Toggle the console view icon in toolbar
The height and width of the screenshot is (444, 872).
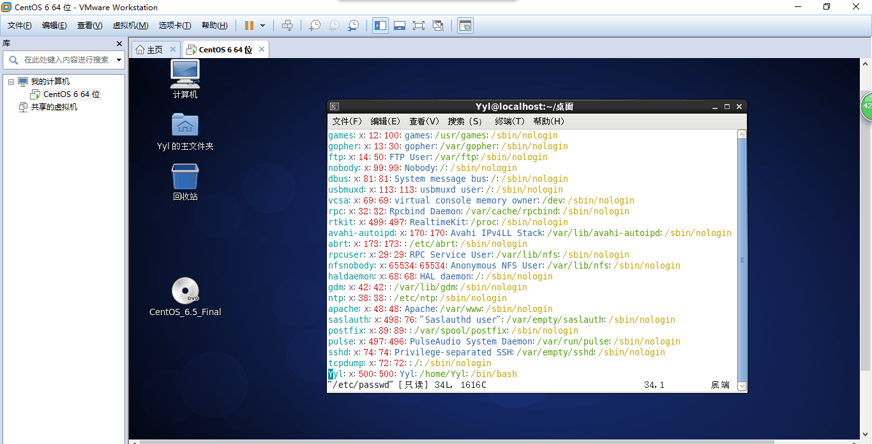point(465,26)
